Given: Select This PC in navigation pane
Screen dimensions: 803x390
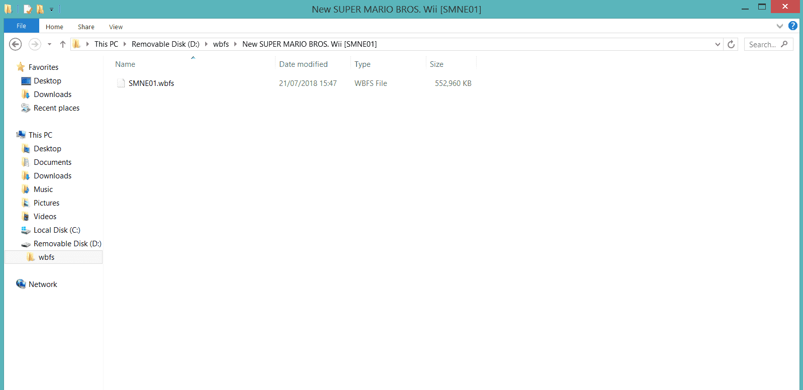Looking at the screenshot, I should coord(40,135).
